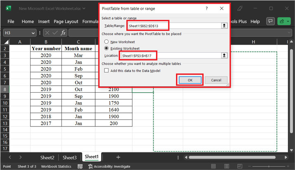Click the Ready mode indicator Point

(7, 166)
